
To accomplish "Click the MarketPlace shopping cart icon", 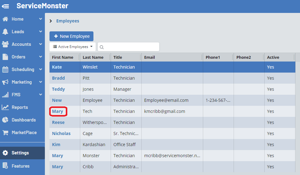I will point(5,133).
